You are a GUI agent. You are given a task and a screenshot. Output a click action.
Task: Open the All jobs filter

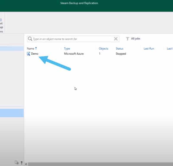click(x=135, y=39)
